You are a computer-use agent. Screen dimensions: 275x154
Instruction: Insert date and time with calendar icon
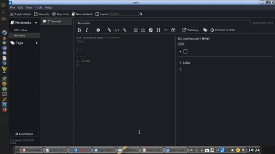(x=173, y=30)
